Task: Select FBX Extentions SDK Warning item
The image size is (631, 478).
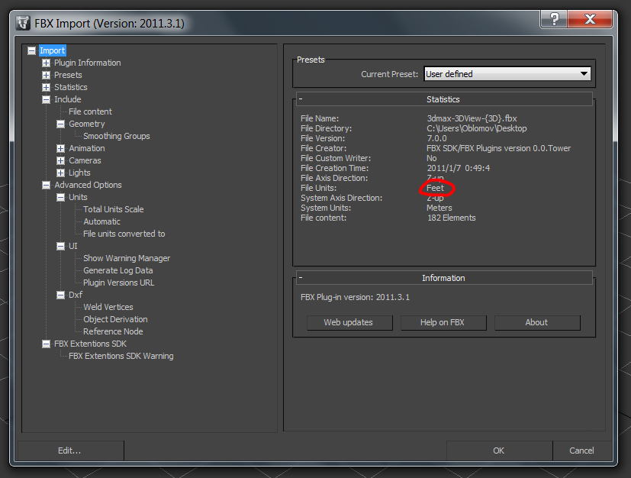Action: tap(121, 356)
